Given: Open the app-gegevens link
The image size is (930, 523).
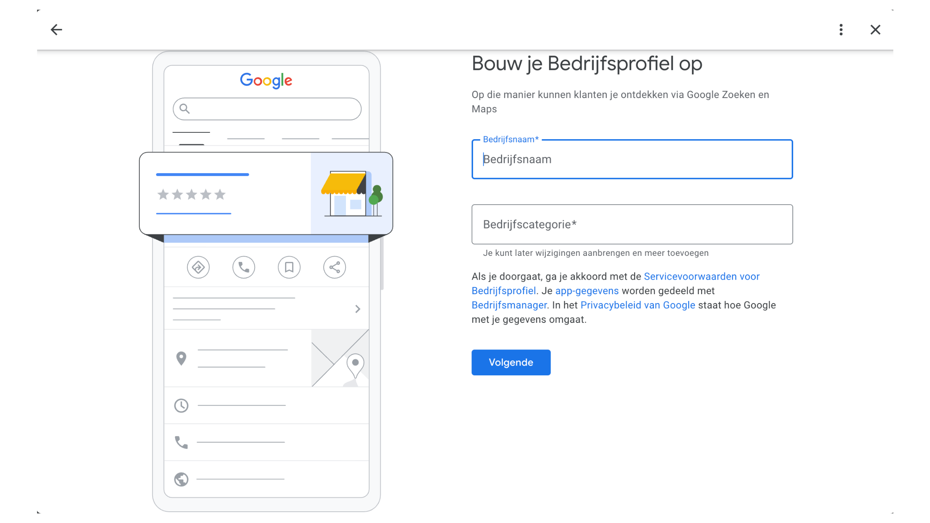Looking at the screenshot, I should coord(587,291).
